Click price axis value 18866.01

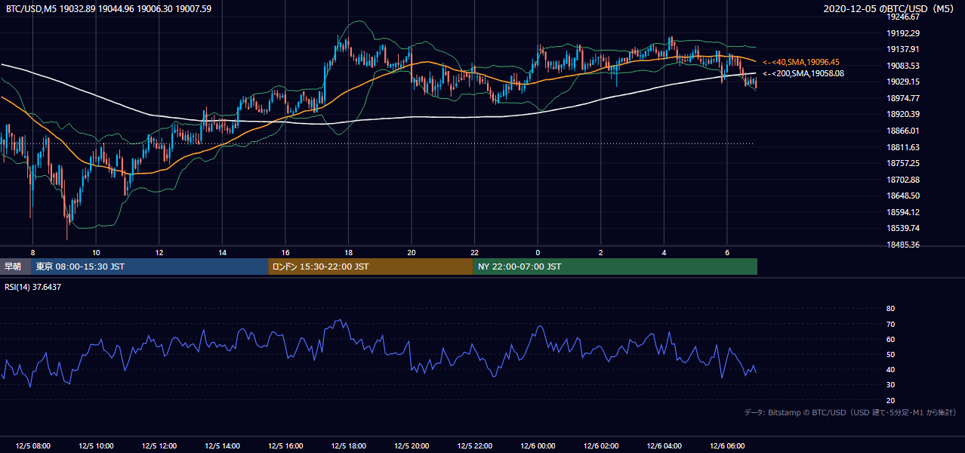tap(903, 131)
